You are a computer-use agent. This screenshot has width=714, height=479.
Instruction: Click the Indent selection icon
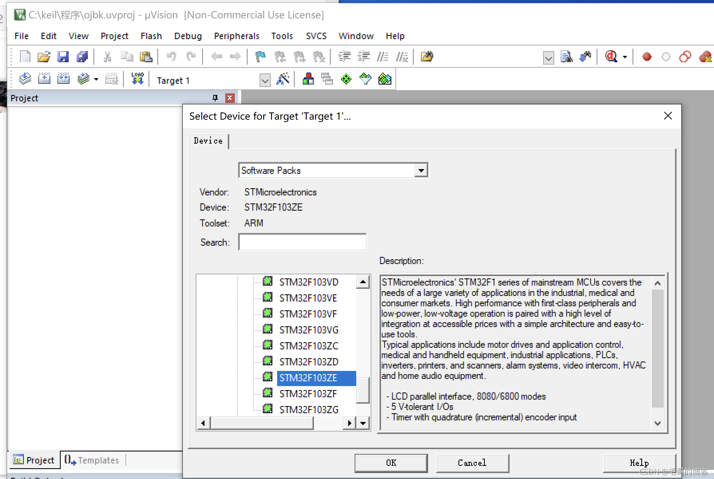point(344,57)
